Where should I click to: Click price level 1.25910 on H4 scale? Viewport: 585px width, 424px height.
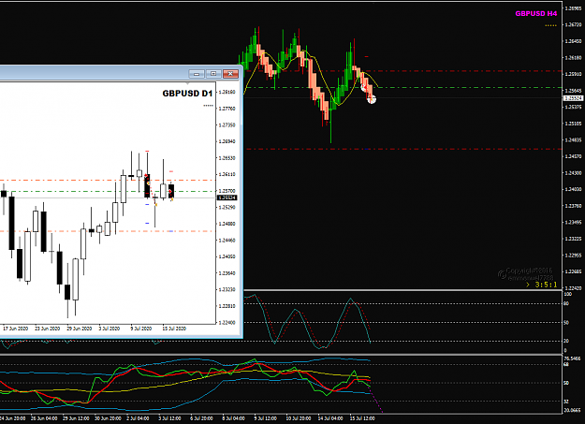click(574, 74)
